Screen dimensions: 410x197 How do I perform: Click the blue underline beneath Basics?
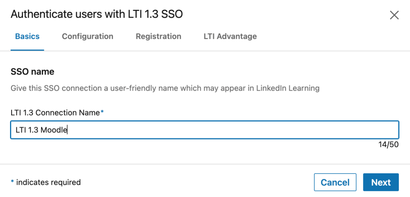click(x=27, y=50)
